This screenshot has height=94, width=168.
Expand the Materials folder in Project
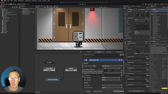click(2, 17)
